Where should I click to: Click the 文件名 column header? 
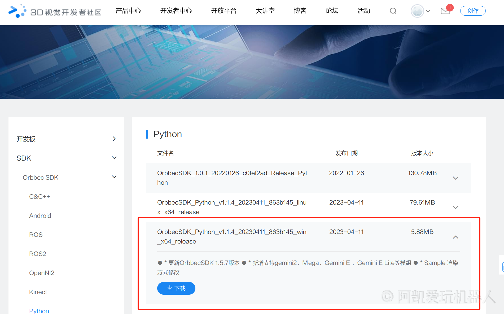coord(165,153)
